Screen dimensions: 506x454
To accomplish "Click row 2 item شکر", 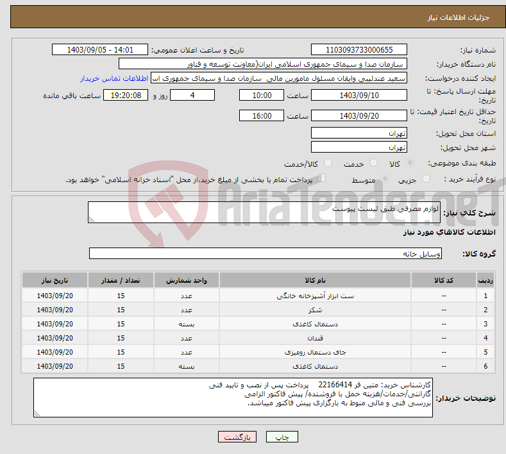I will (315, 310).
